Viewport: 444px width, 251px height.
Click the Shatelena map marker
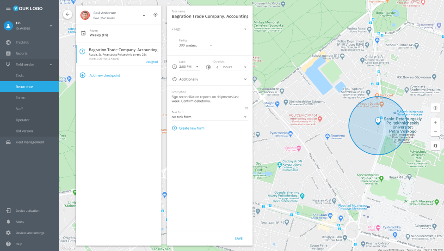click(327, 136)
